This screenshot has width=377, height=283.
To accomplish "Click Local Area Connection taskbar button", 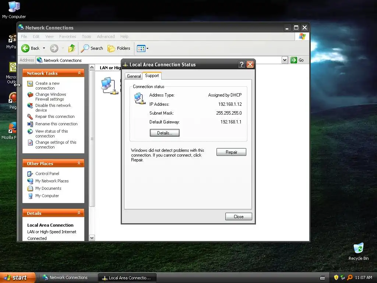I will click(127, 278).
